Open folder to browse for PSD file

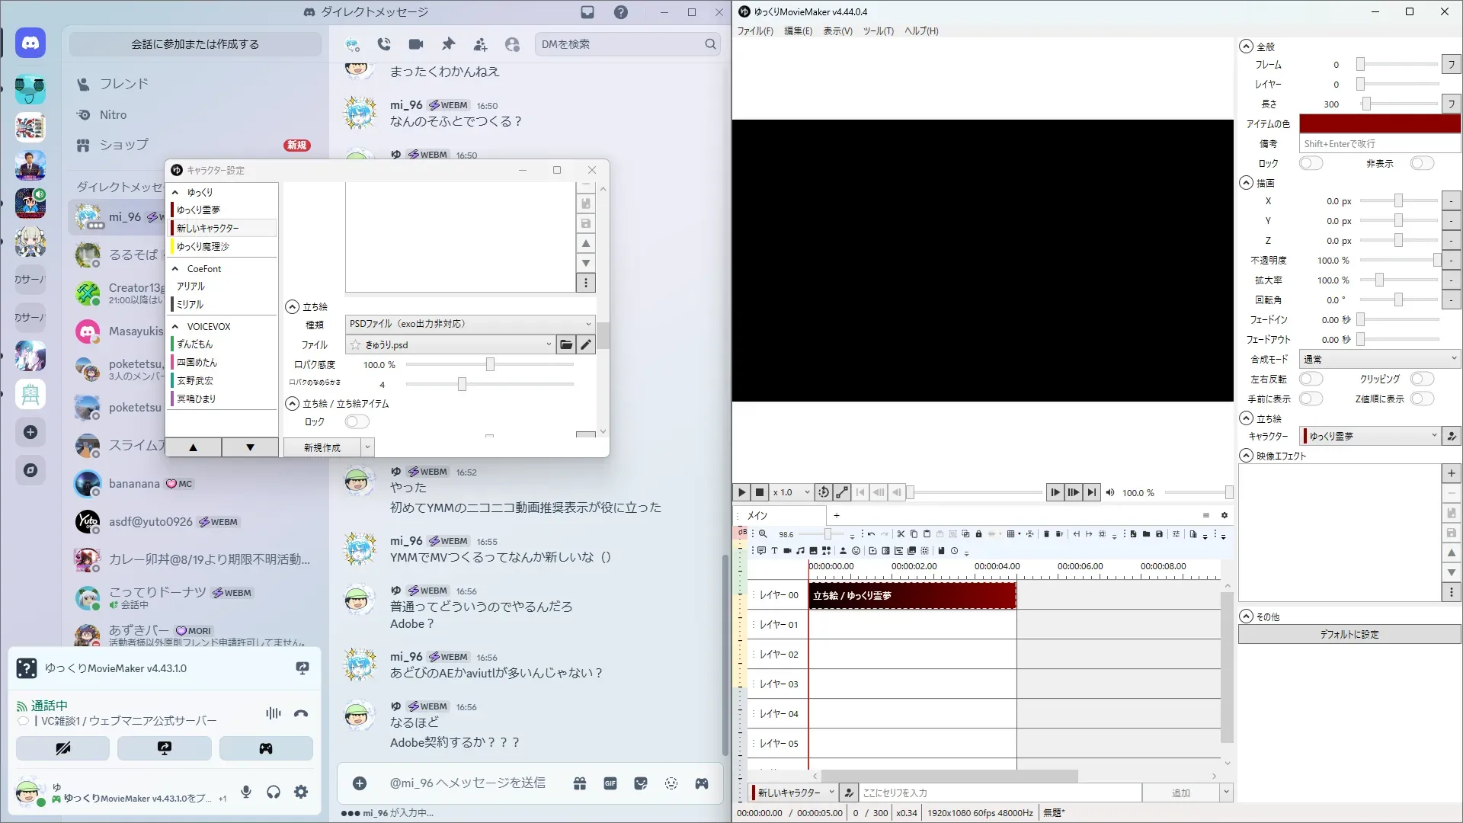pos(565,345)
